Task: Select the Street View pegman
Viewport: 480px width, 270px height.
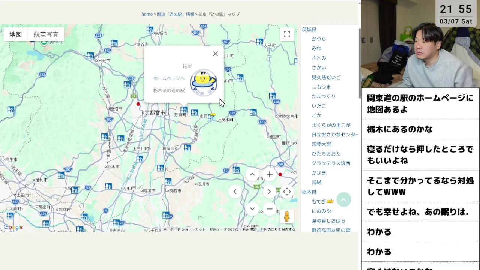Action: click(287, 217)
